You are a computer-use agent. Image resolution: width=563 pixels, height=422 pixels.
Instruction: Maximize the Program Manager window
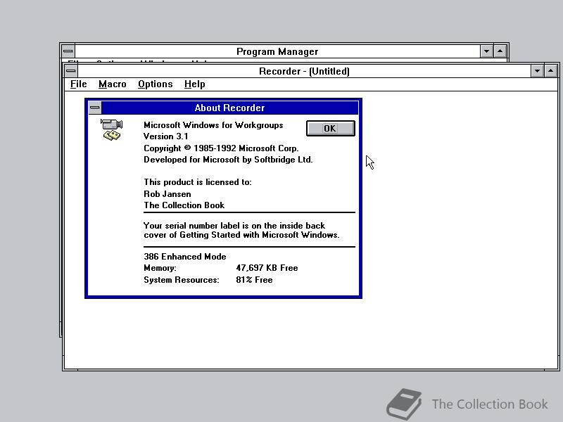click(x=500, y=51)
